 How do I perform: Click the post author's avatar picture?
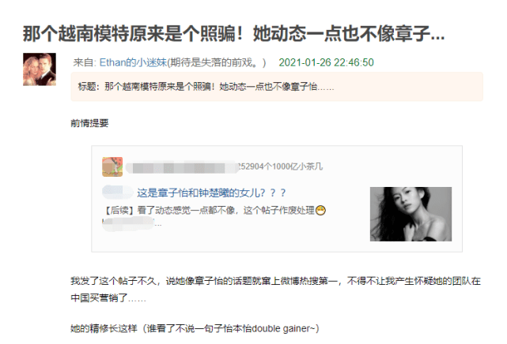click(x=40, y=69)
